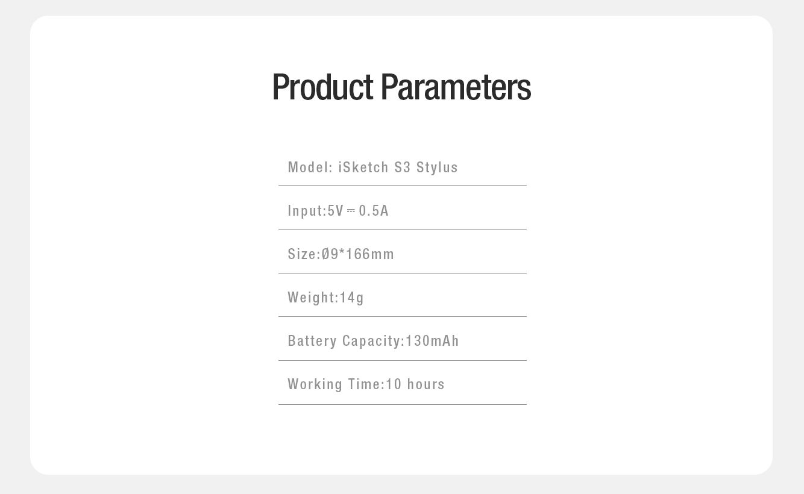804x494 pixels.
Task: Click the "166mm" length value
Action: coord(370,254)
